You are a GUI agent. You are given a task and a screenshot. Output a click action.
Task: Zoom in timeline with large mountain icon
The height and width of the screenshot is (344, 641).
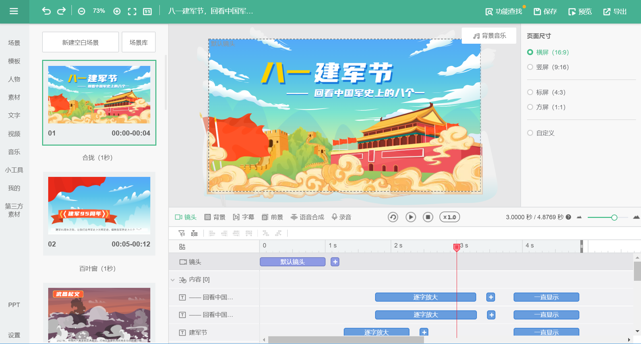click(x=636, y=217)
